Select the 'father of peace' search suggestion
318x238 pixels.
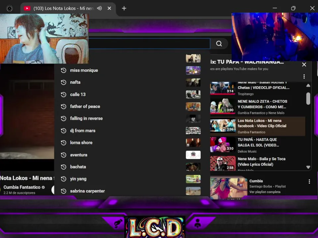click(132, 106)
